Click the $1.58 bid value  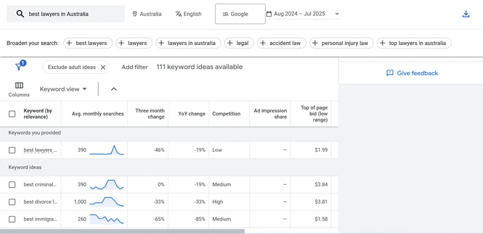(x=321, y=219)
